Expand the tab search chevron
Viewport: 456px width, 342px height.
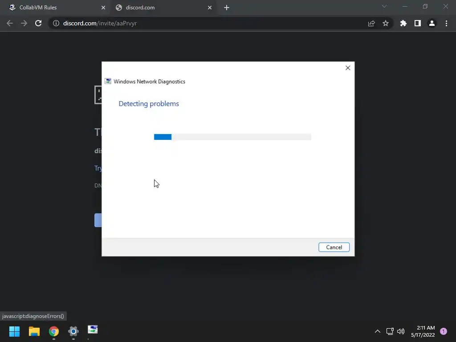point(384,6)
